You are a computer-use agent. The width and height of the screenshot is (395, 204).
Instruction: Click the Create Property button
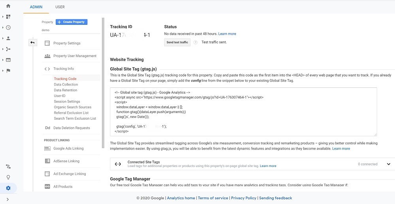pos(71,22)
